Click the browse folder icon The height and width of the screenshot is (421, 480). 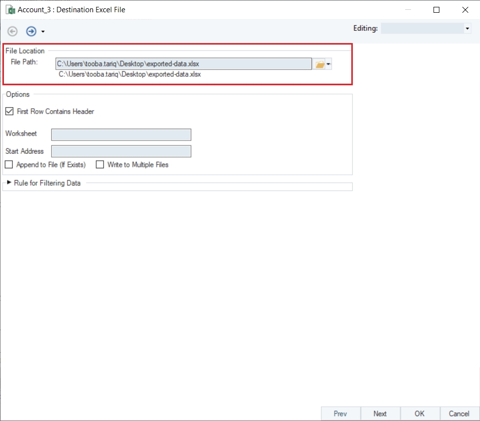tap(320, 64)
